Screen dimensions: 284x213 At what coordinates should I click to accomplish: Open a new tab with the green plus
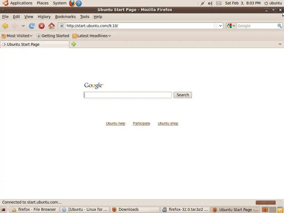click(74, 44)
